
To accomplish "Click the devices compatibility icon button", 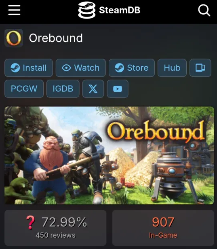I will pyautogui.click(x=200, y=68).
